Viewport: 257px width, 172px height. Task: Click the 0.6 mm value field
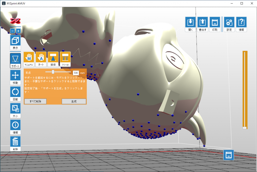(76, 73)
